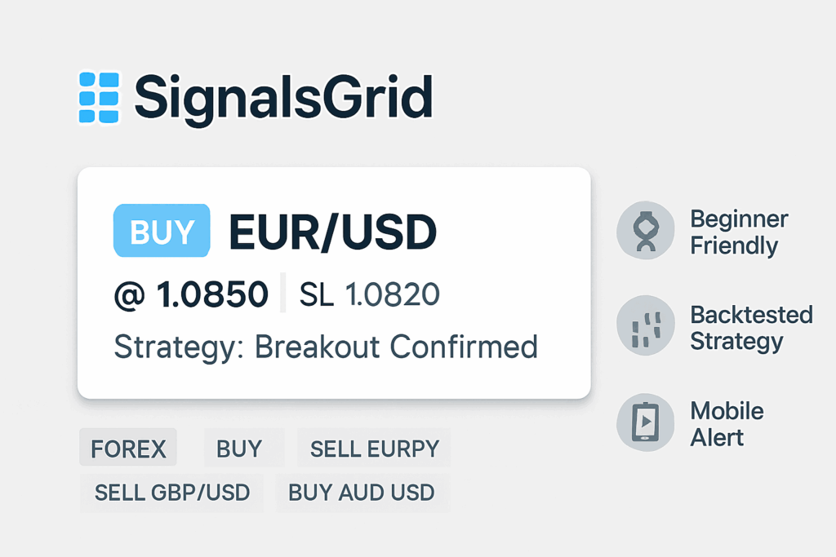Viewport: 836px width, 557px height.
Task: Select the EUR/USD pair title
Action: point(332,233)
